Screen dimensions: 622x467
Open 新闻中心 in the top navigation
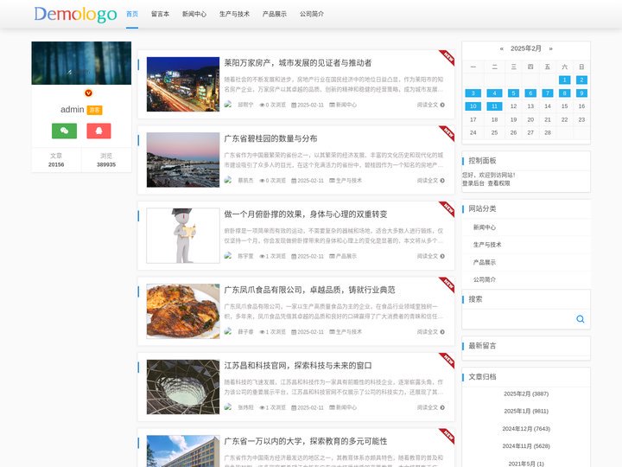point(194,14)
